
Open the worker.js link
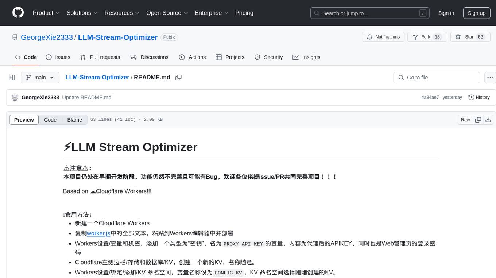(98, 233)
